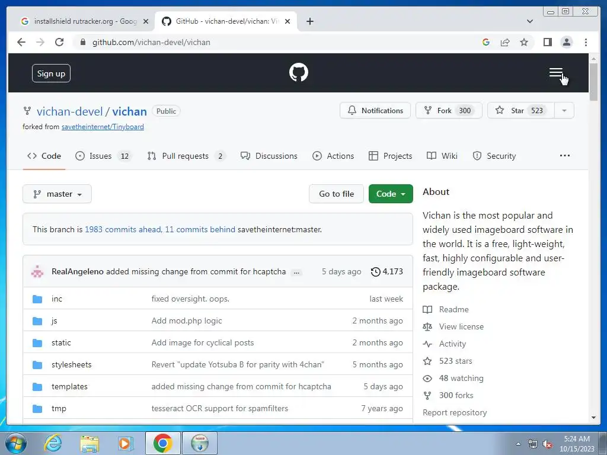607x455 pixels.
Task: Click the address bar URL
Action: click(151, 42)
